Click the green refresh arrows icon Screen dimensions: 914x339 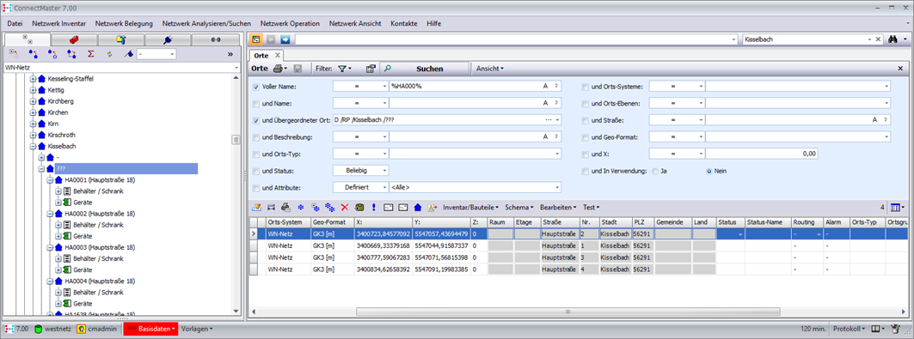pos(109,54)
